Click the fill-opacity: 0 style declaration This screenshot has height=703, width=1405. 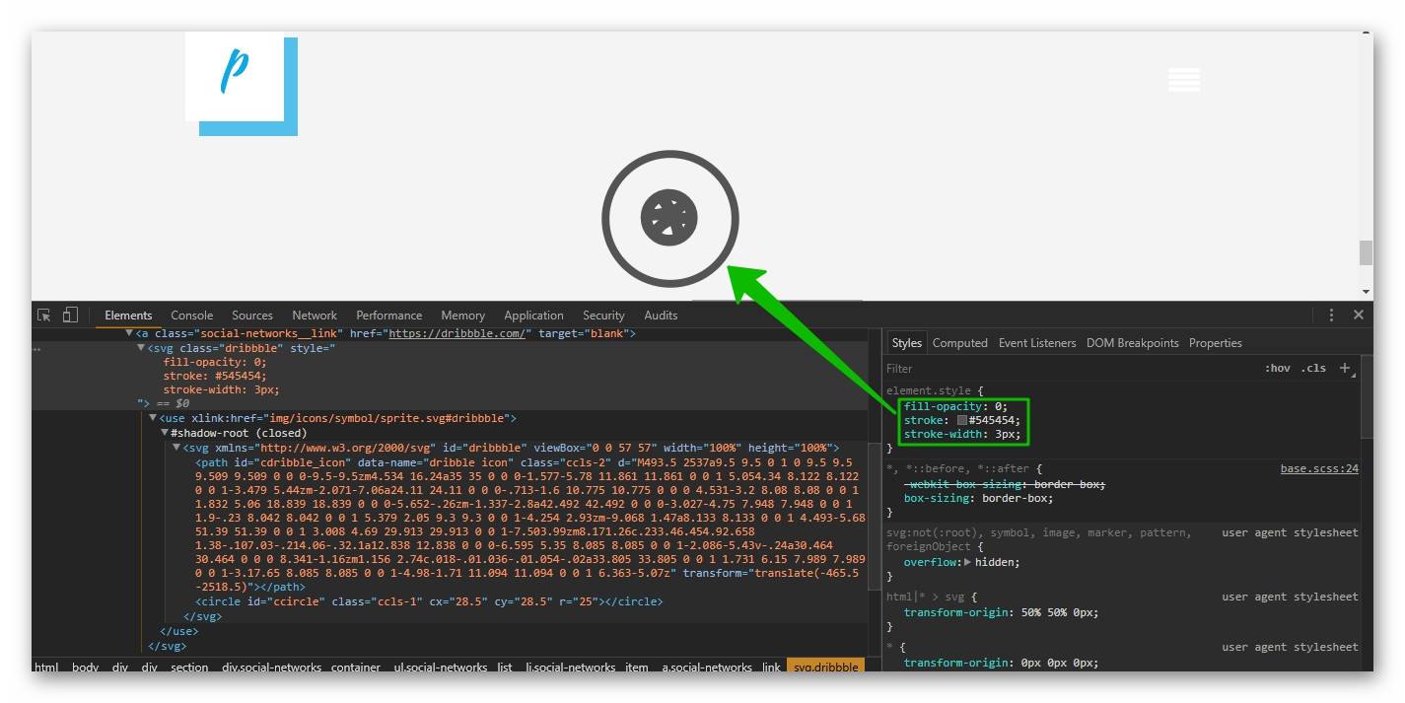(955, 406)
